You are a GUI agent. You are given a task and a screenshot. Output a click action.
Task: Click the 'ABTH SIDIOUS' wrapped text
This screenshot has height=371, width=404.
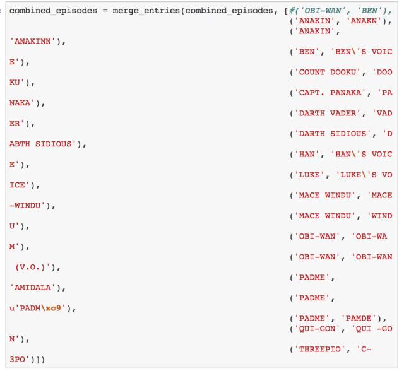[x=43, y=144]
